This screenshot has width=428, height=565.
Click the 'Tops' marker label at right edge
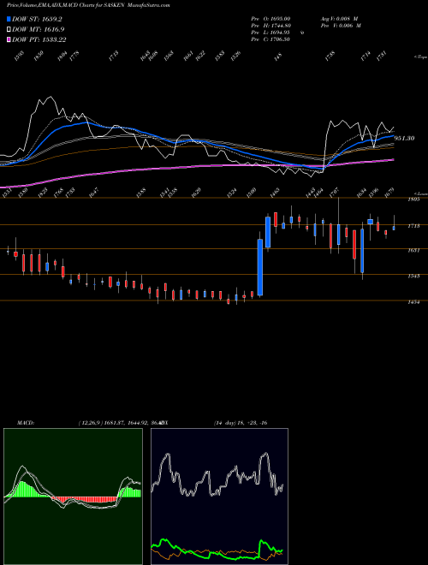421,57
